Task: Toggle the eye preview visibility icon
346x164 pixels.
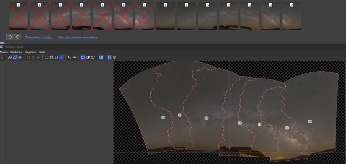Action: [x=74, y=58]
